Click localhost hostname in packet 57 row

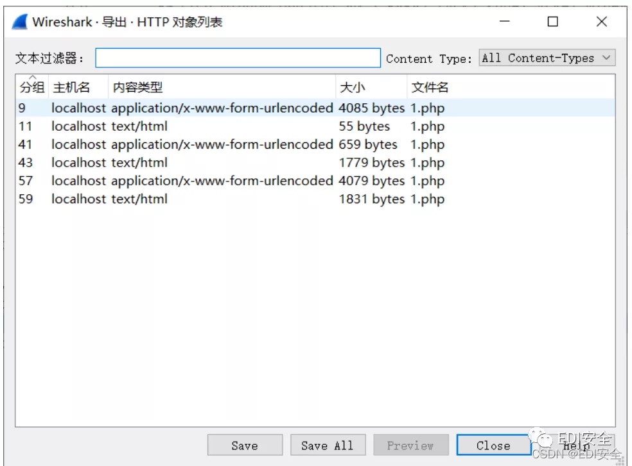[78, 181]
